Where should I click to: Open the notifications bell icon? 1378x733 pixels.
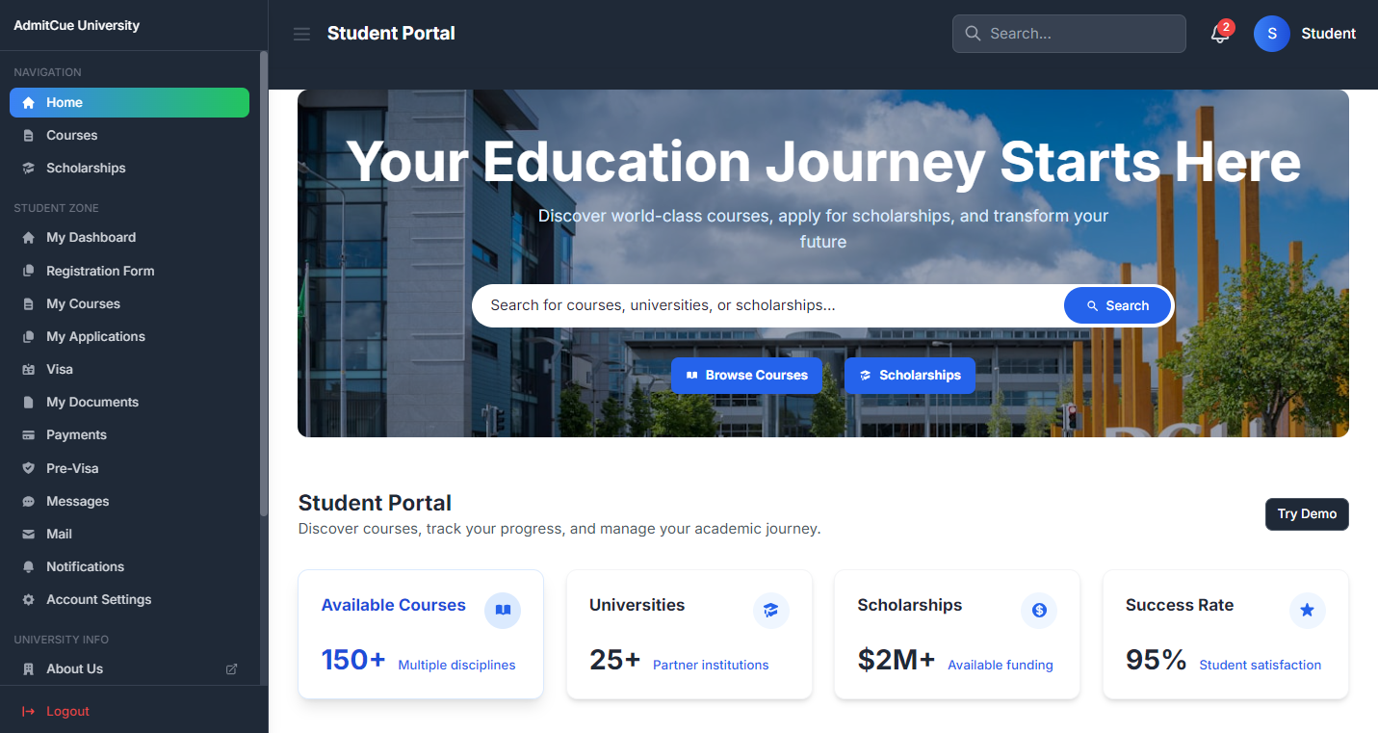(x=1220, y=34)
